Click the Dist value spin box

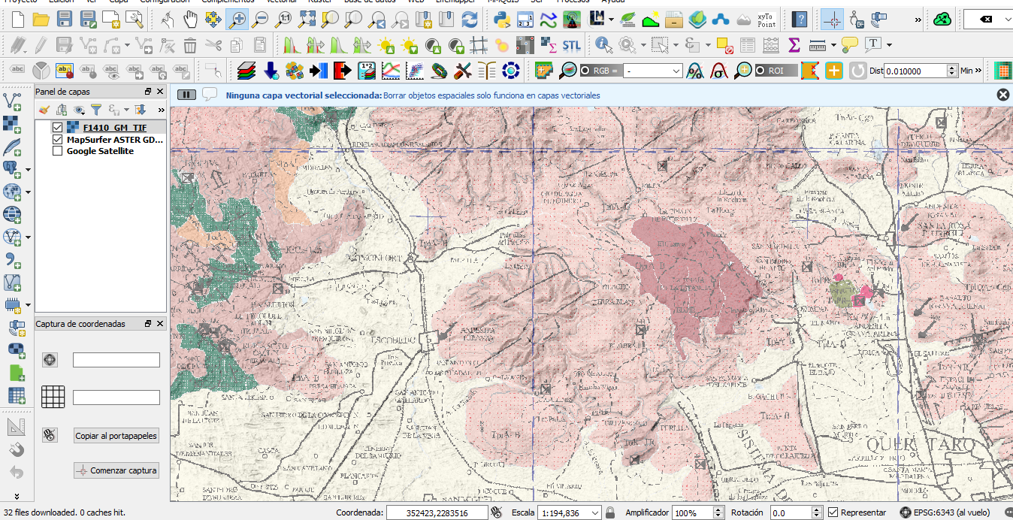921,71
